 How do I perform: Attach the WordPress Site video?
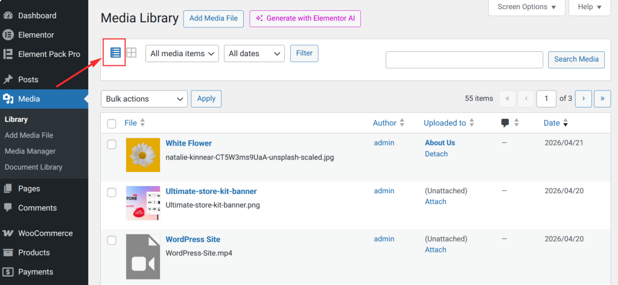pos(436,249)
